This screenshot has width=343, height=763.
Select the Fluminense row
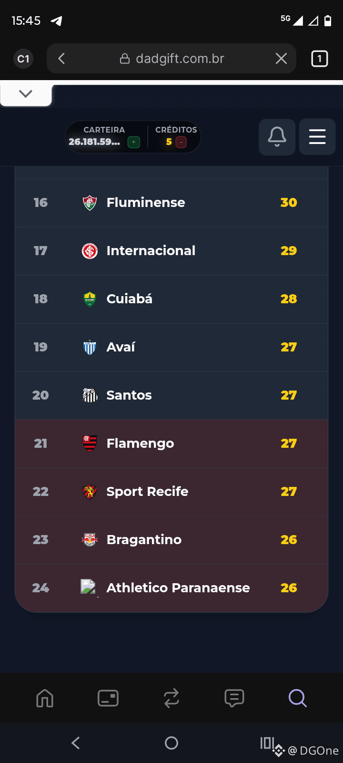pyautogui.click(x=171, y=203)
